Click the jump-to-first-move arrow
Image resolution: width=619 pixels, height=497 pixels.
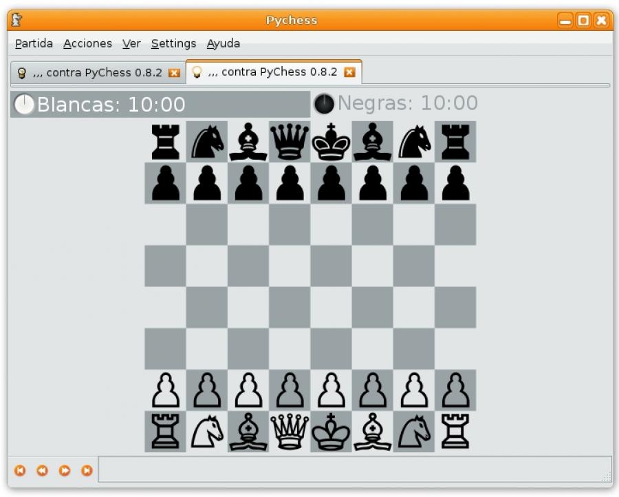[21, 470]
